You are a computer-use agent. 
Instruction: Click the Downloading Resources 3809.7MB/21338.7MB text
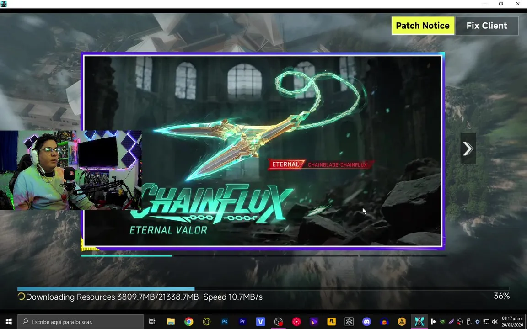click(x=112, y=297)
